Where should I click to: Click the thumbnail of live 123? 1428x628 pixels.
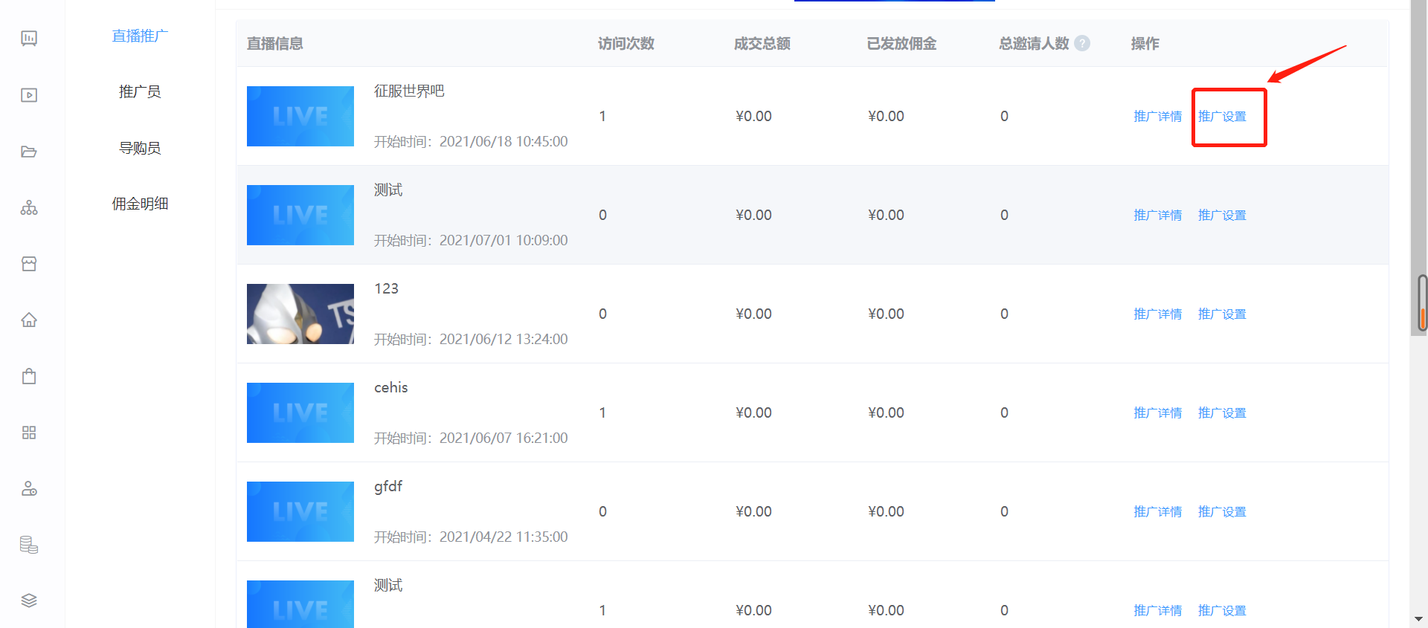[x=300, y=314]
